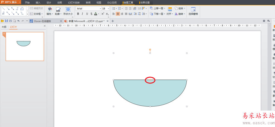Click the font color A swatch
Screen dimensions: 275x127
(96, 14)
